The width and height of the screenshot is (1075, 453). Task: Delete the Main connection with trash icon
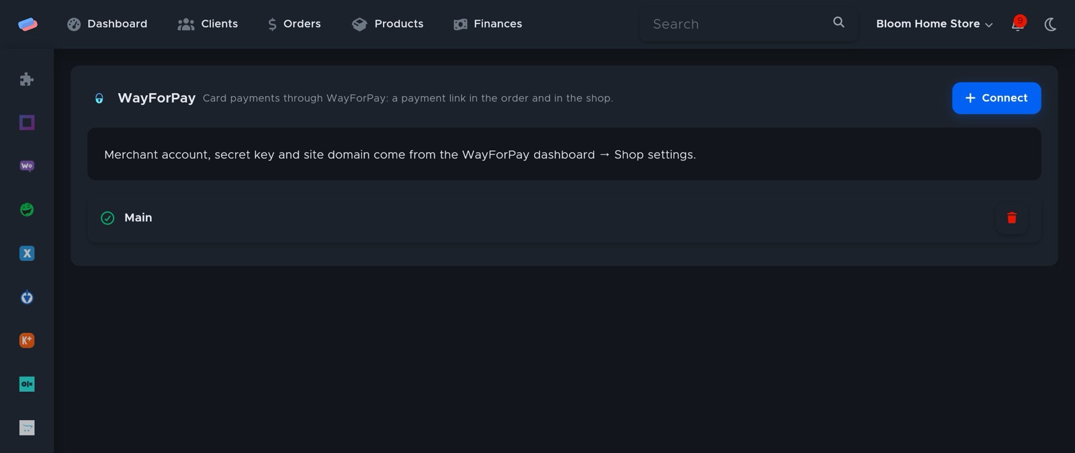click(x=1012, y=217)
